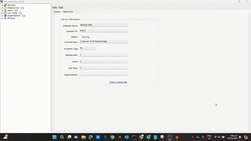Click the Info Tab heading text
Screen dimensions: 251x141
pos(58,7)
